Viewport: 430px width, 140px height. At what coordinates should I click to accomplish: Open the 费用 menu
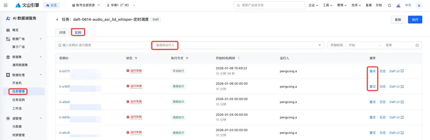(x=342, y=5)
